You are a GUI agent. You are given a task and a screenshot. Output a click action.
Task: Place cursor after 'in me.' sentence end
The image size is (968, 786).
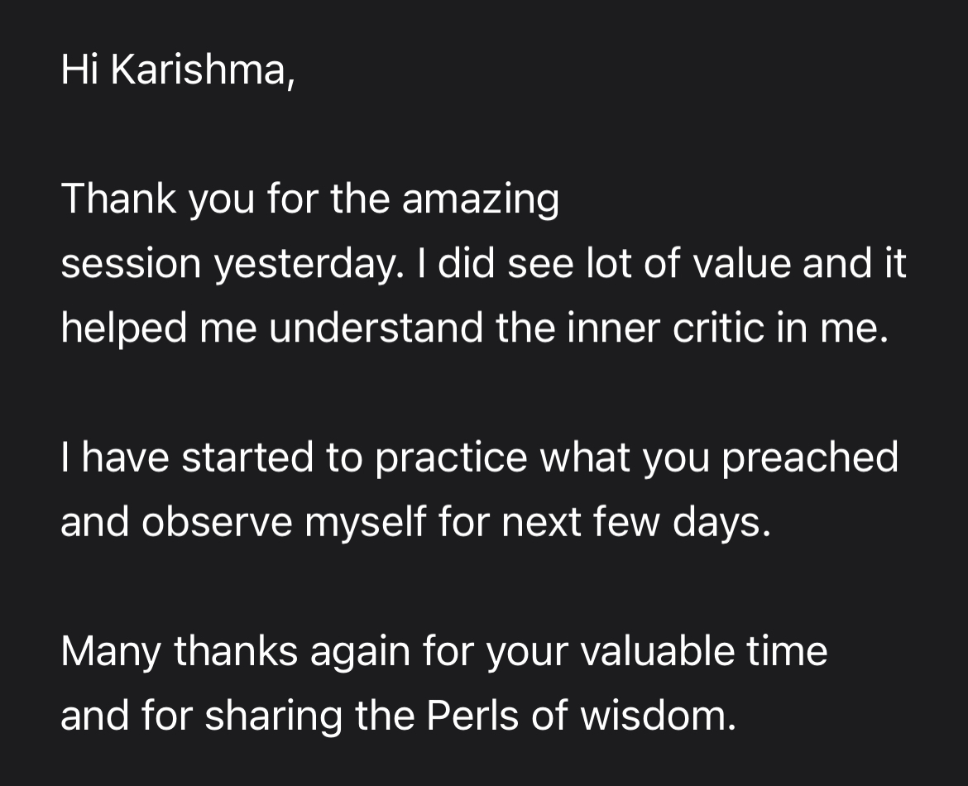point(889,328)
